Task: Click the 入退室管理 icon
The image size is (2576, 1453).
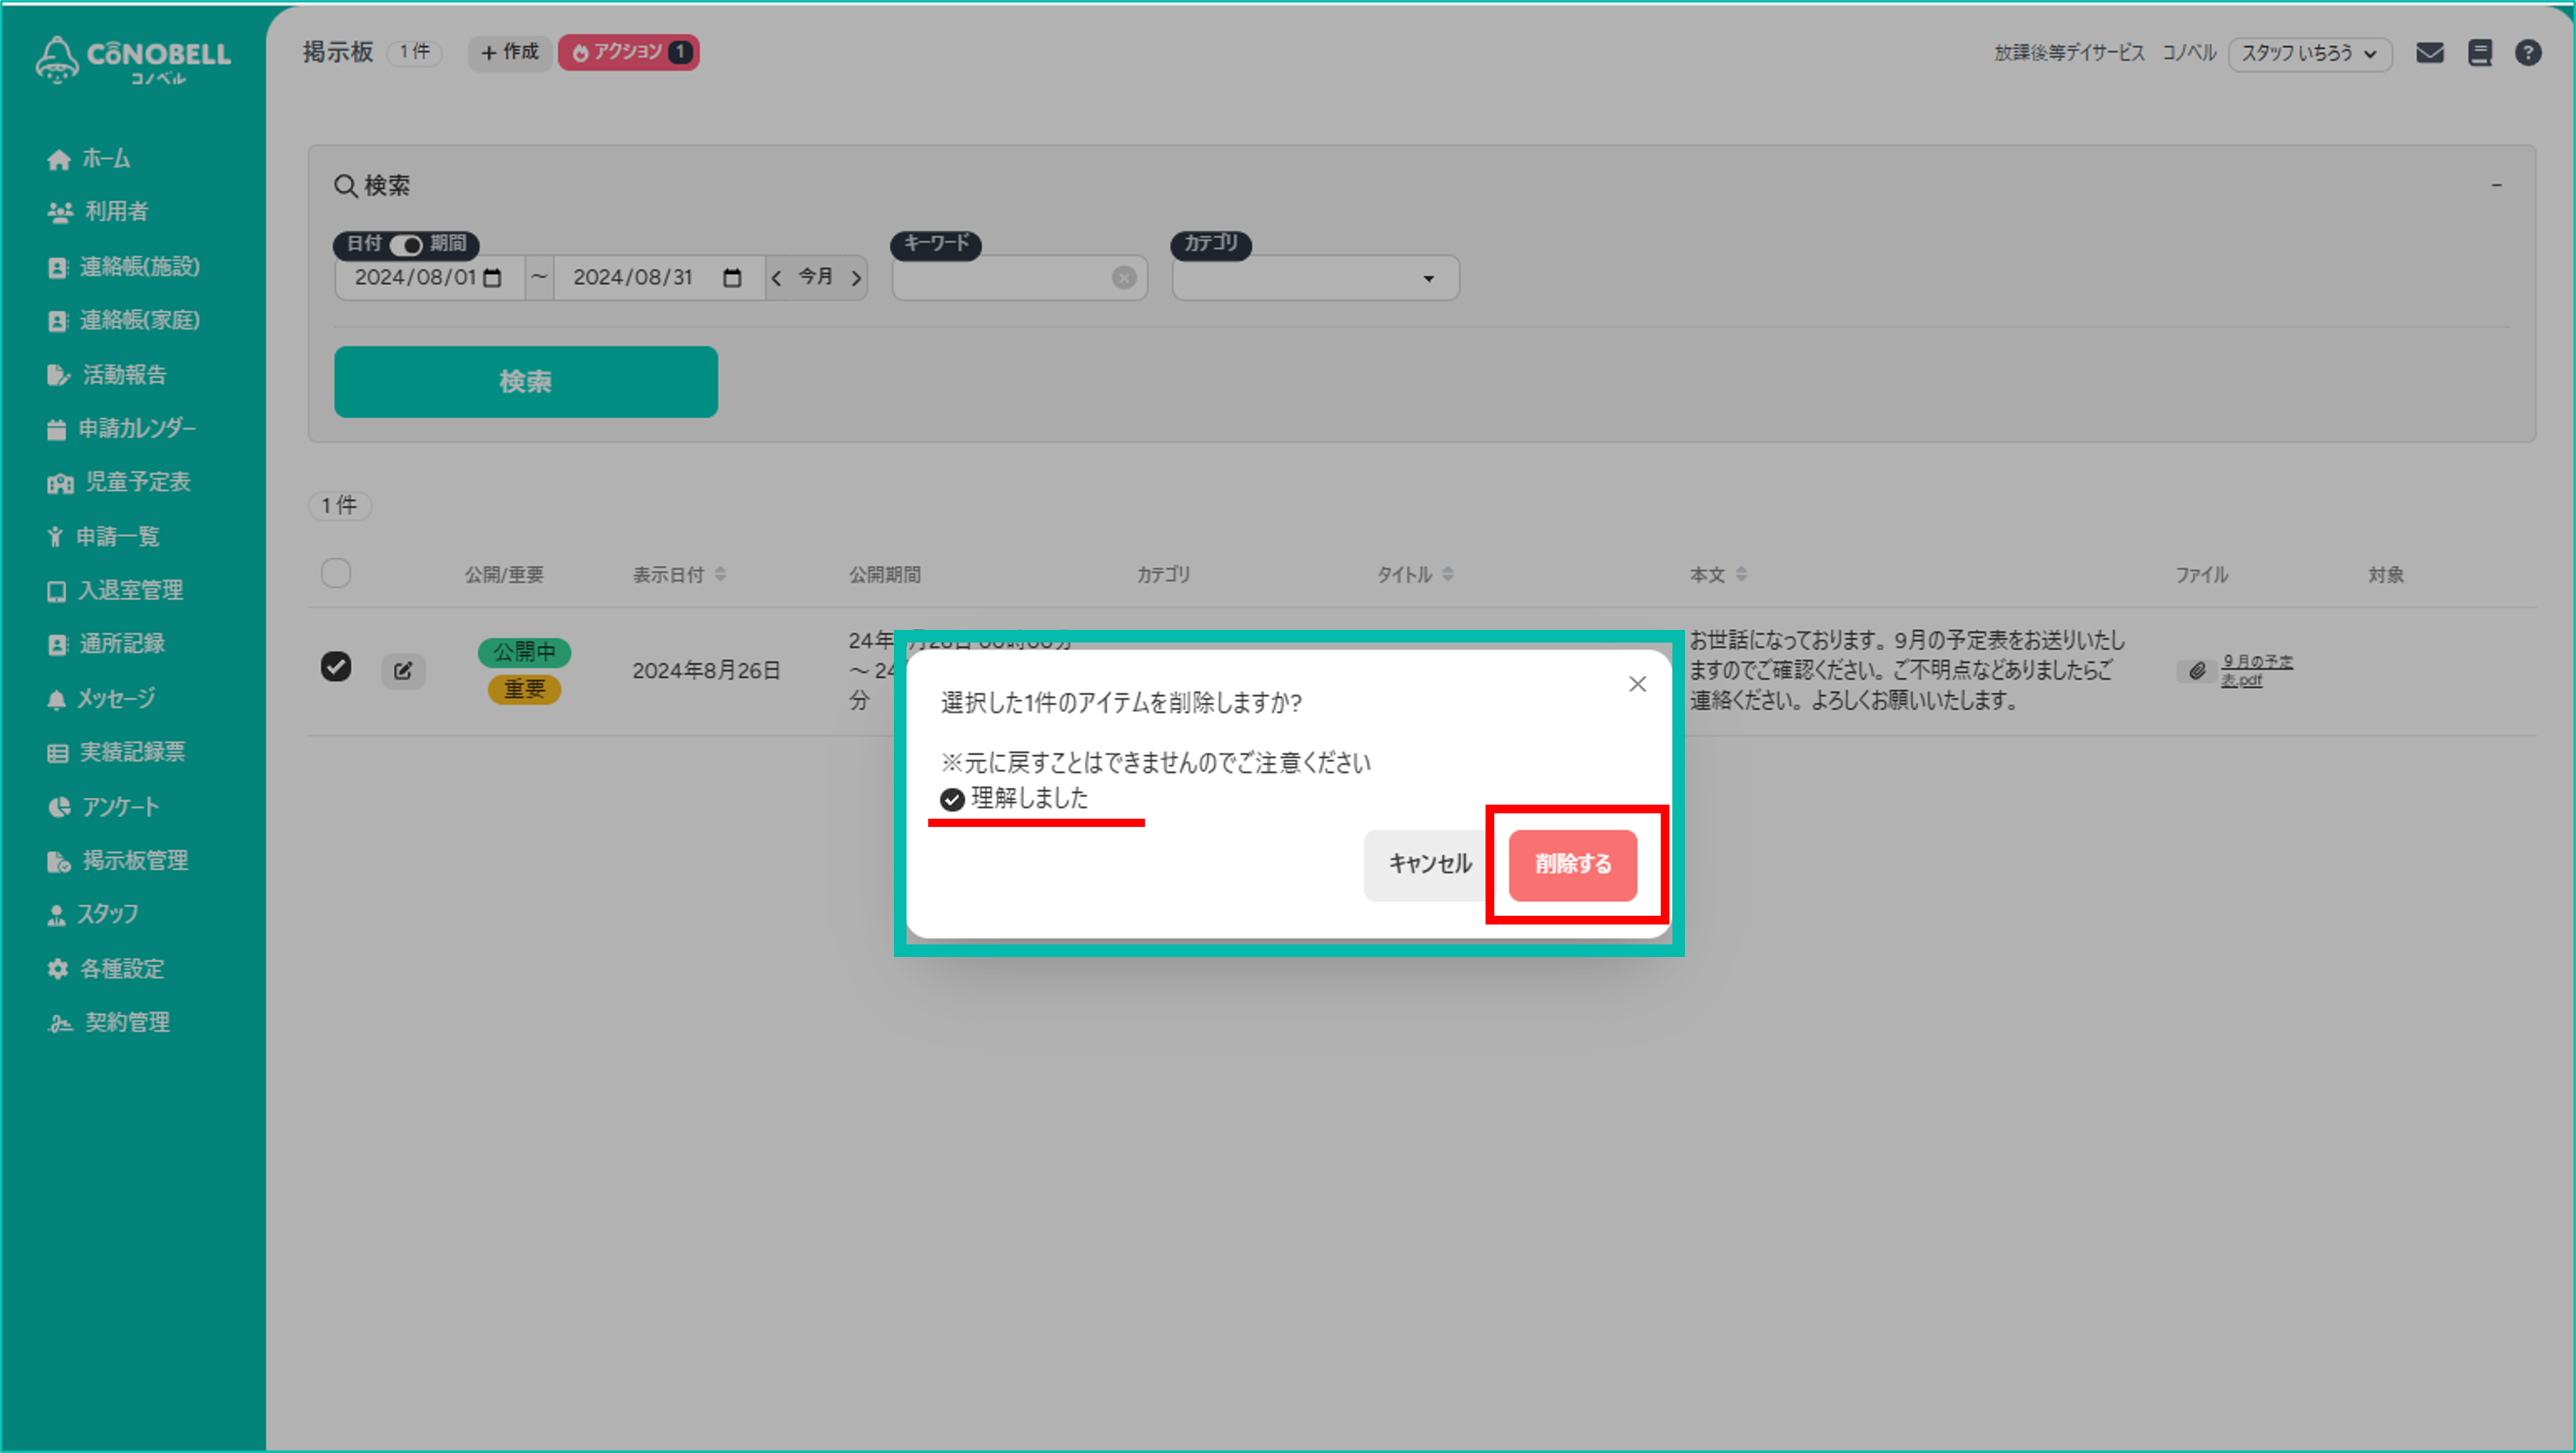Action: click(x=57, y=591)
